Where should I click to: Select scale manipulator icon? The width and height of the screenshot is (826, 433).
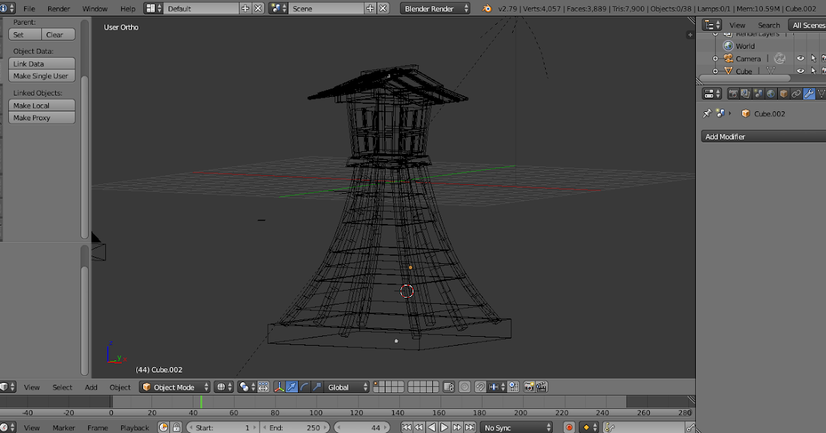point(317,388)
